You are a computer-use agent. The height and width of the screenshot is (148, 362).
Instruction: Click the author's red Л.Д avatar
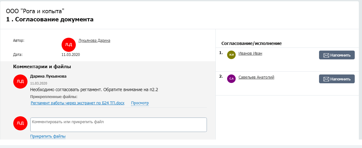(69, 45)
